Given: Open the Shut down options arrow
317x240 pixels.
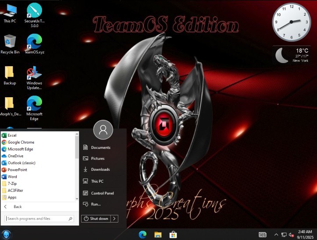Looking at the screenshot, I should pyautogui.click(x=114, y=219).
